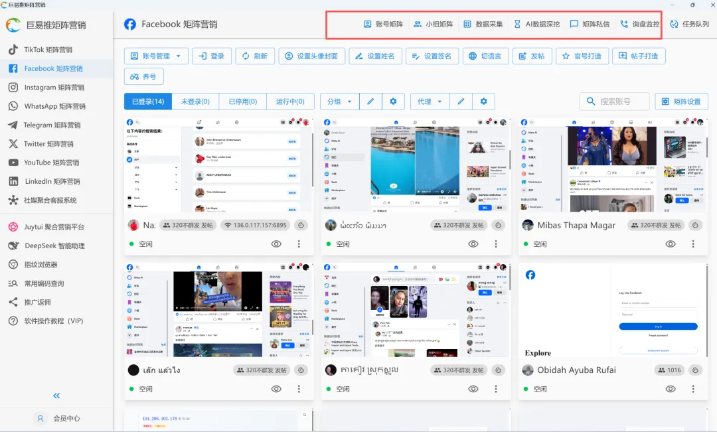717x432 pixels.
Task: Click the 登录 login button
Action: [x=212, y=56]
